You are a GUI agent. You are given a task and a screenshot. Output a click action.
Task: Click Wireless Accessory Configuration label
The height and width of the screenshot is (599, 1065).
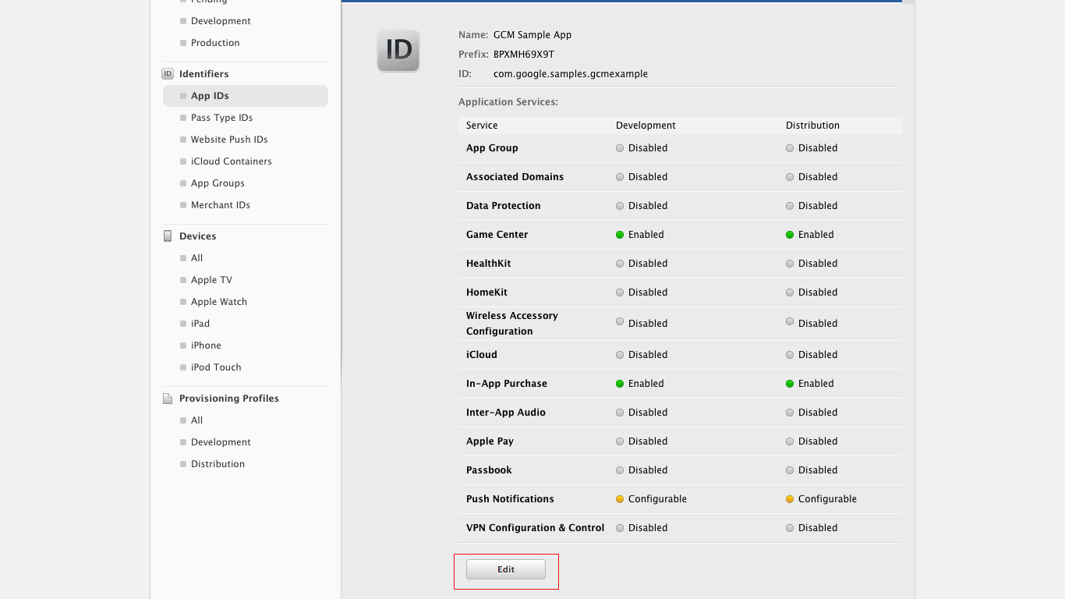tap(512, 324)
